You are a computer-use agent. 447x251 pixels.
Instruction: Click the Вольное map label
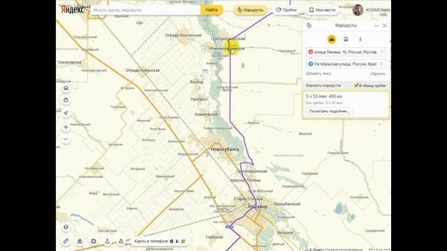pyautogui.click(x=285, y=232)
